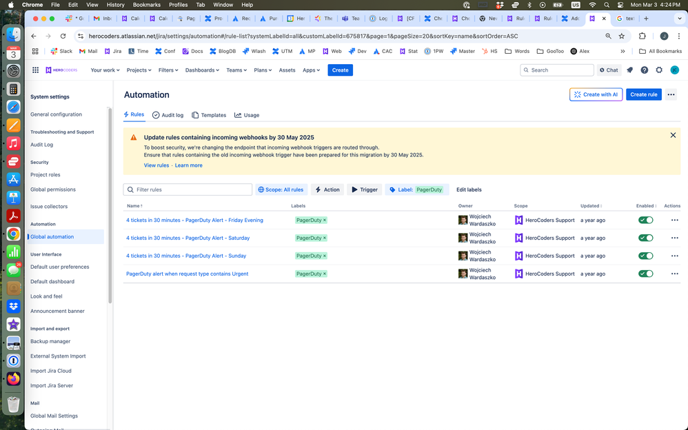Open the more options menu next to Create rule

coord(671,94)
